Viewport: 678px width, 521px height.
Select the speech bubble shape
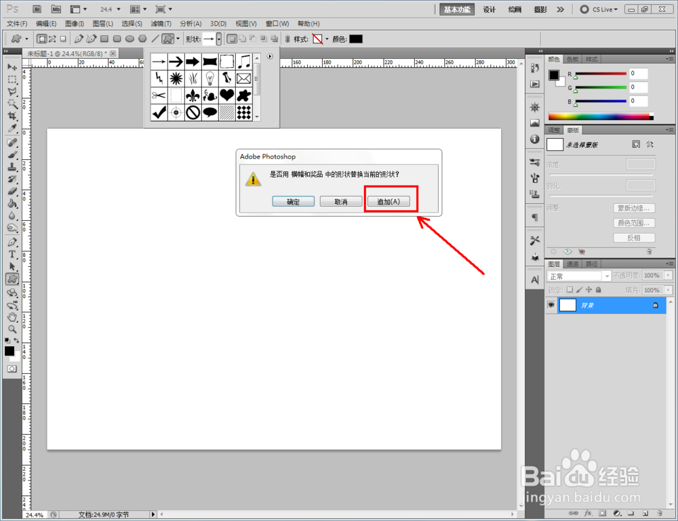(x=210, y=112)
